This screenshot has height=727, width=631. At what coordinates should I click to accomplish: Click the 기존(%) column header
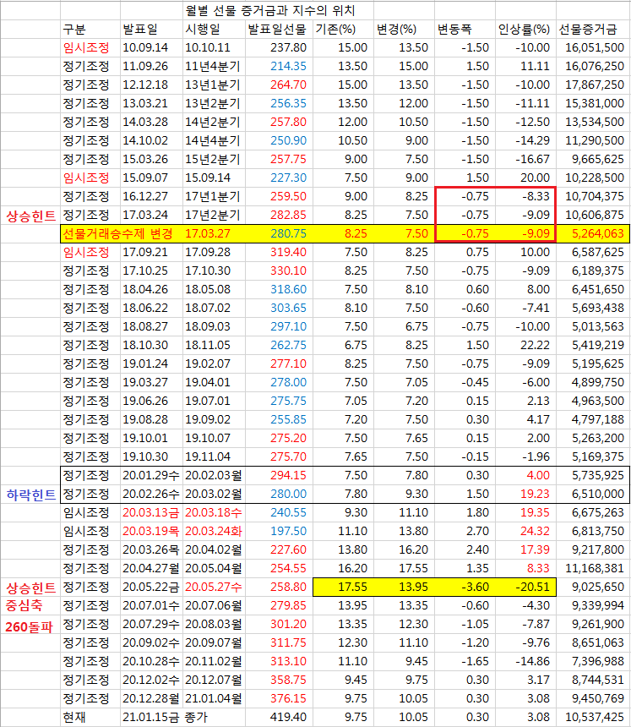335,30
